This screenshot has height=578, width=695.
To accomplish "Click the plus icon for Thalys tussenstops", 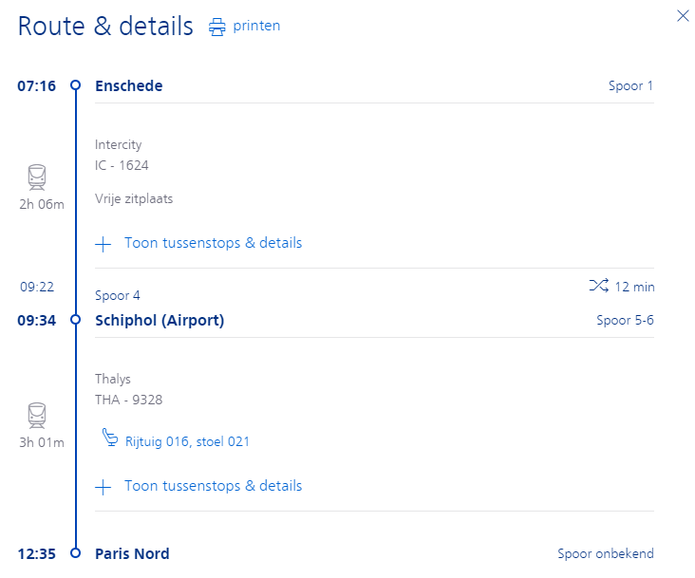I will click(103, 487).
